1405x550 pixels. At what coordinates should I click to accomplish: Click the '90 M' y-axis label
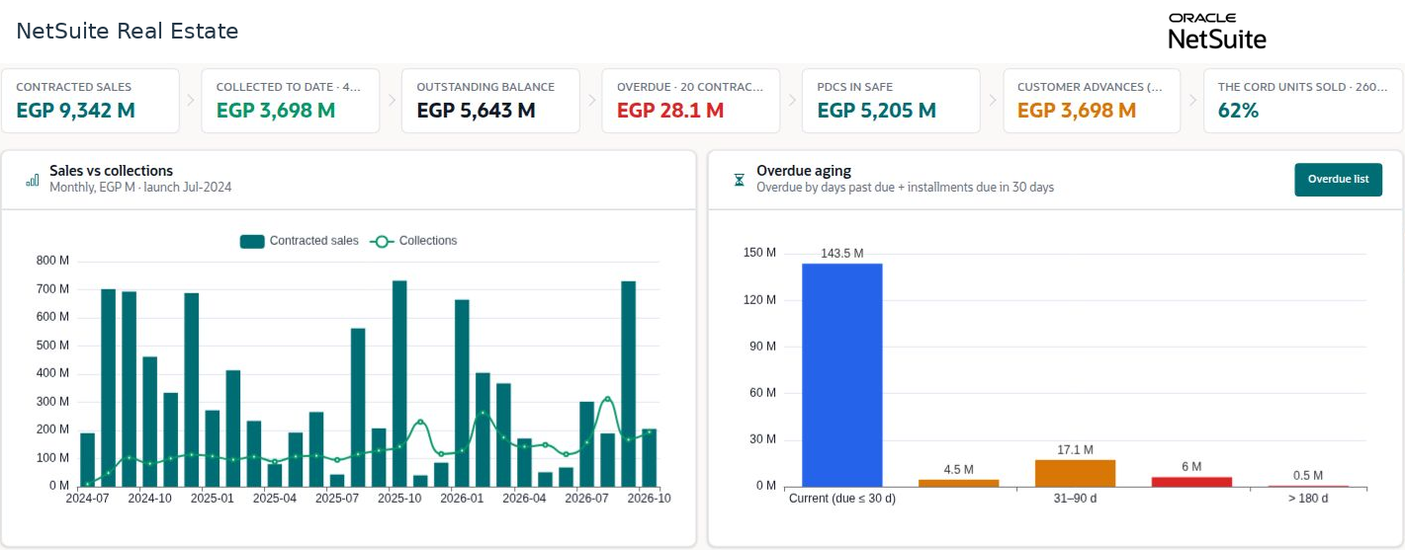click(x=762, y=346)
